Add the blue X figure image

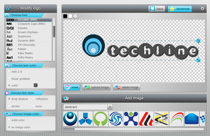click(x=131, y=119)
